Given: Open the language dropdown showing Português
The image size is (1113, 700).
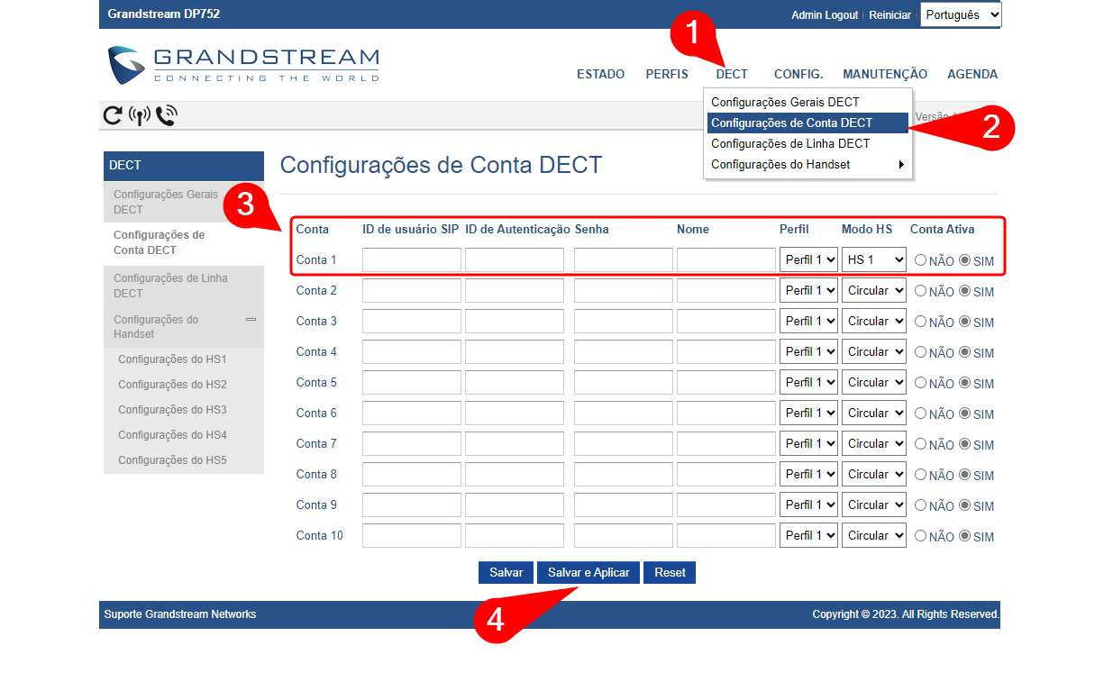Looking at the screenshot, I should tap(960, 14).
